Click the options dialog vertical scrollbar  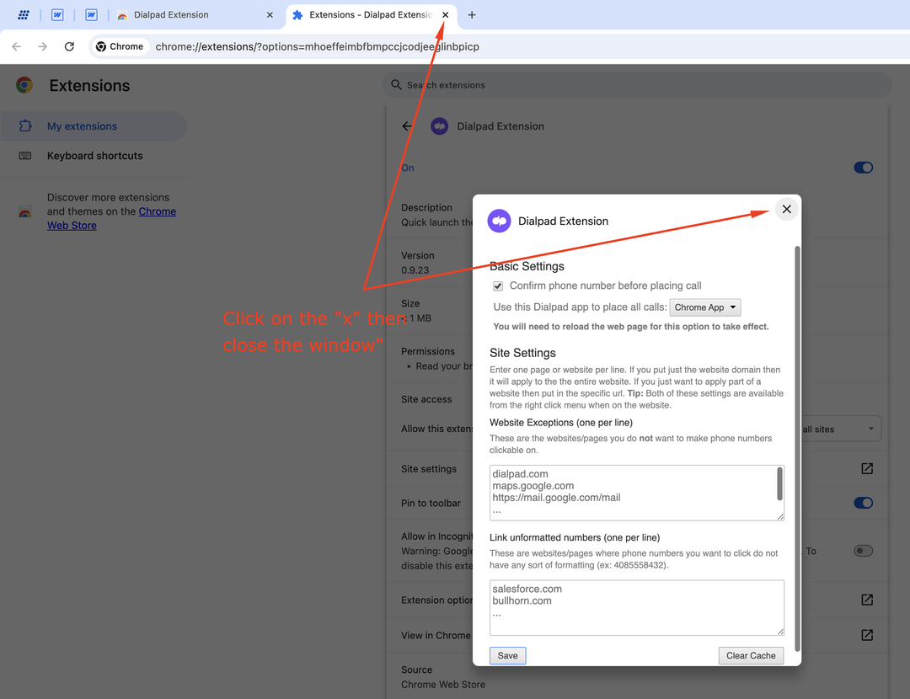point(797,448)
